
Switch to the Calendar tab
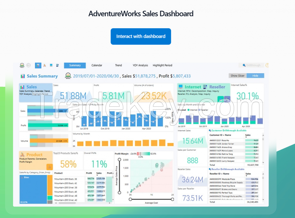tap(97, 65)
